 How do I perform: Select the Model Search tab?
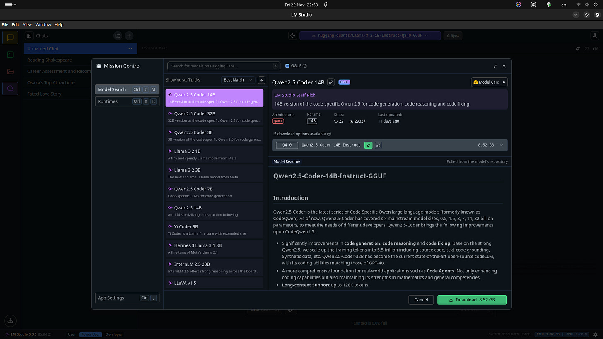click(x=127, y=89)
